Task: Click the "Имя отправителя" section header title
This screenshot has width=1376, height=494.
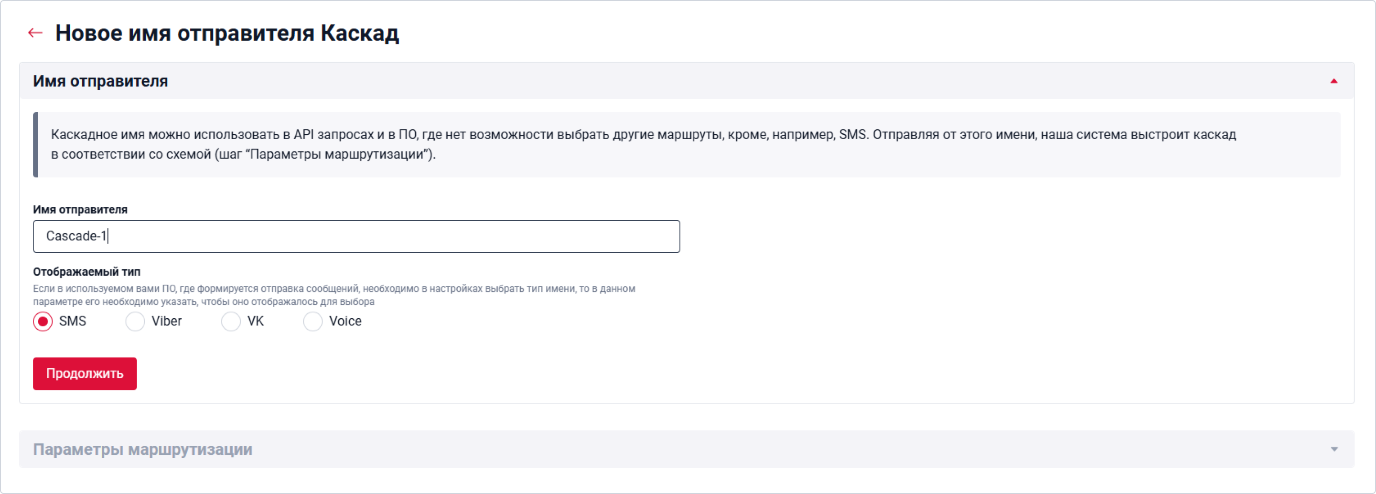Action: [x=100, y=81]
